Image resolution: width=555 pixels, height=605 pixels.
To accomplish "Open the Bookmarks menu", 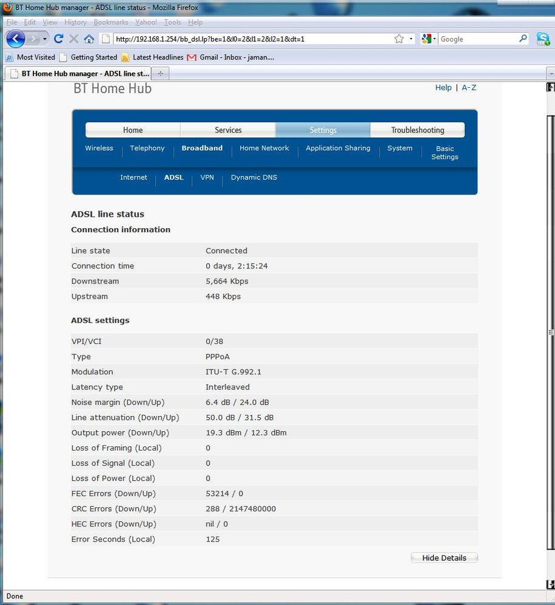I will tap(111, 22).
